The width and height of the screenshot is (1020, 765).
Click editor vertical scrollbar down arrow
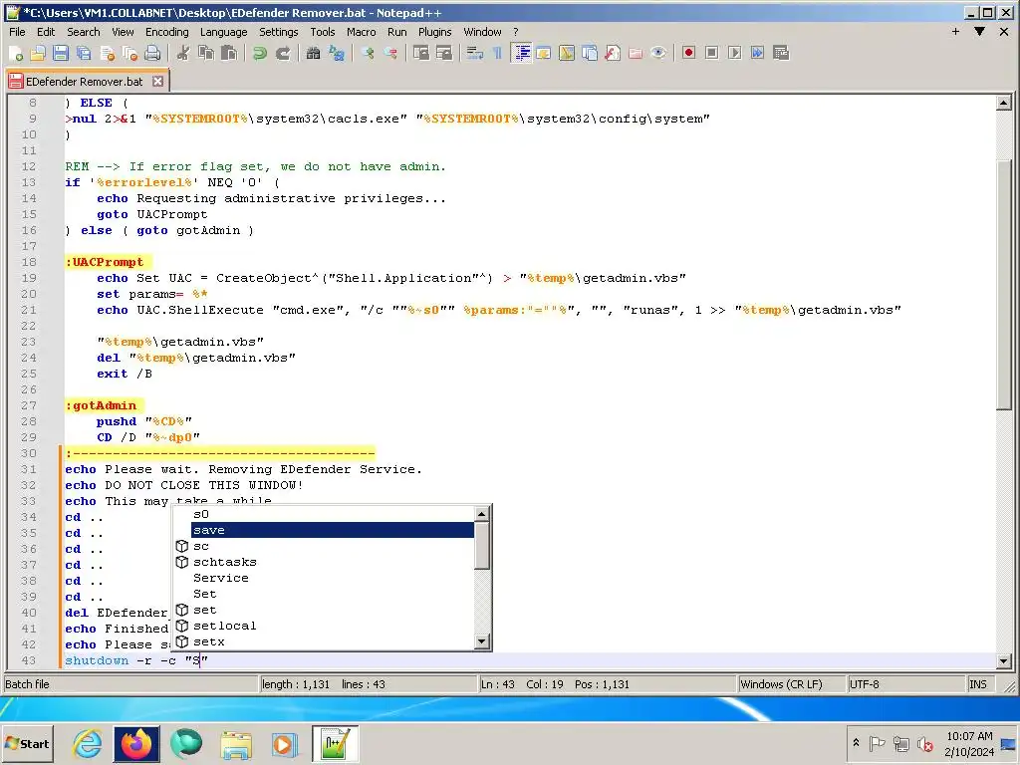coord(1003,661)
